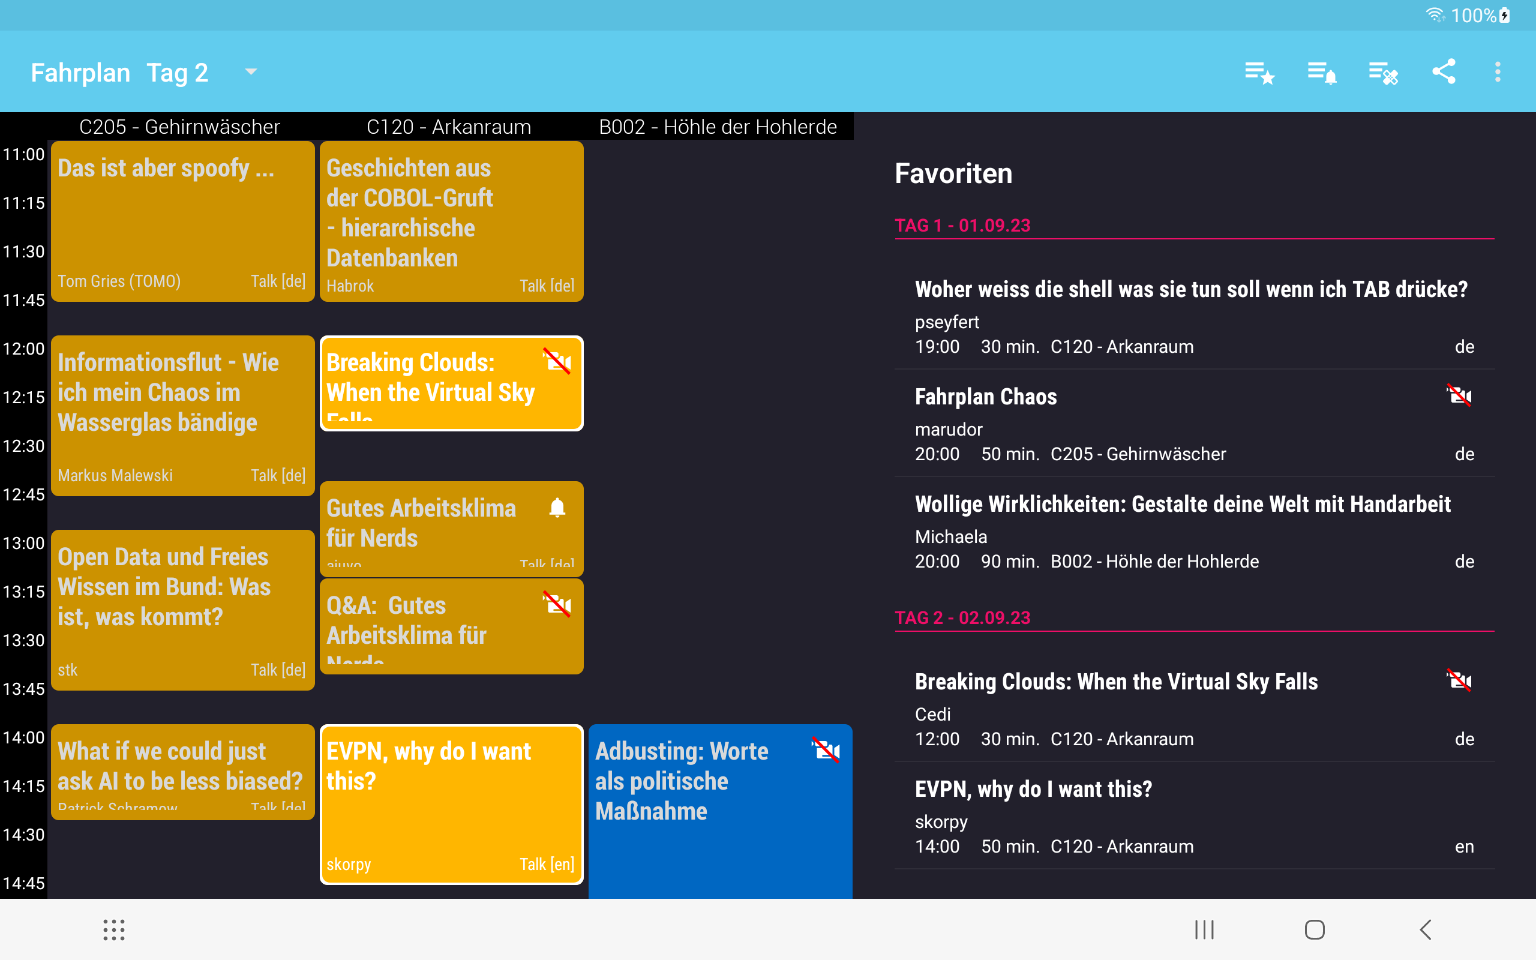
Task: Open 'EVPN, why do I want this?' schedule card
Action: pyautogui.click(x=451, y=804)
